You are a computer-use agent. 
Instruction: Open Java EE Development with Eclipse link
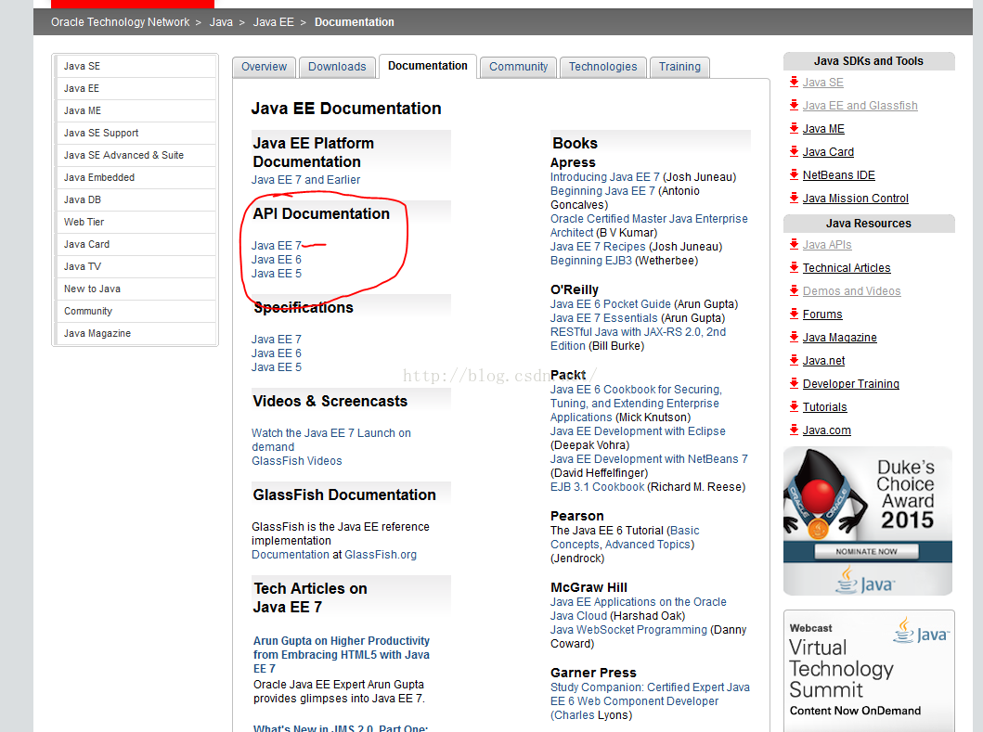[x=638, y=431]
